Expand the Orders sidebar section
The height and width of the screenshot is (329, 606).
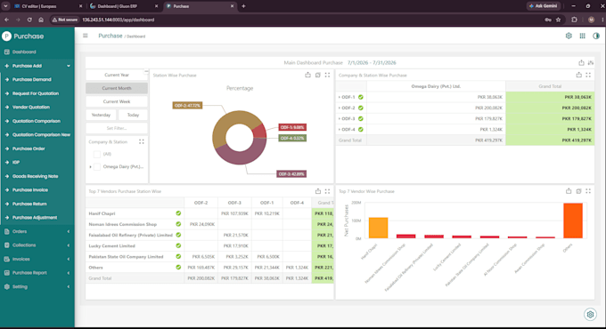(37, 231)
